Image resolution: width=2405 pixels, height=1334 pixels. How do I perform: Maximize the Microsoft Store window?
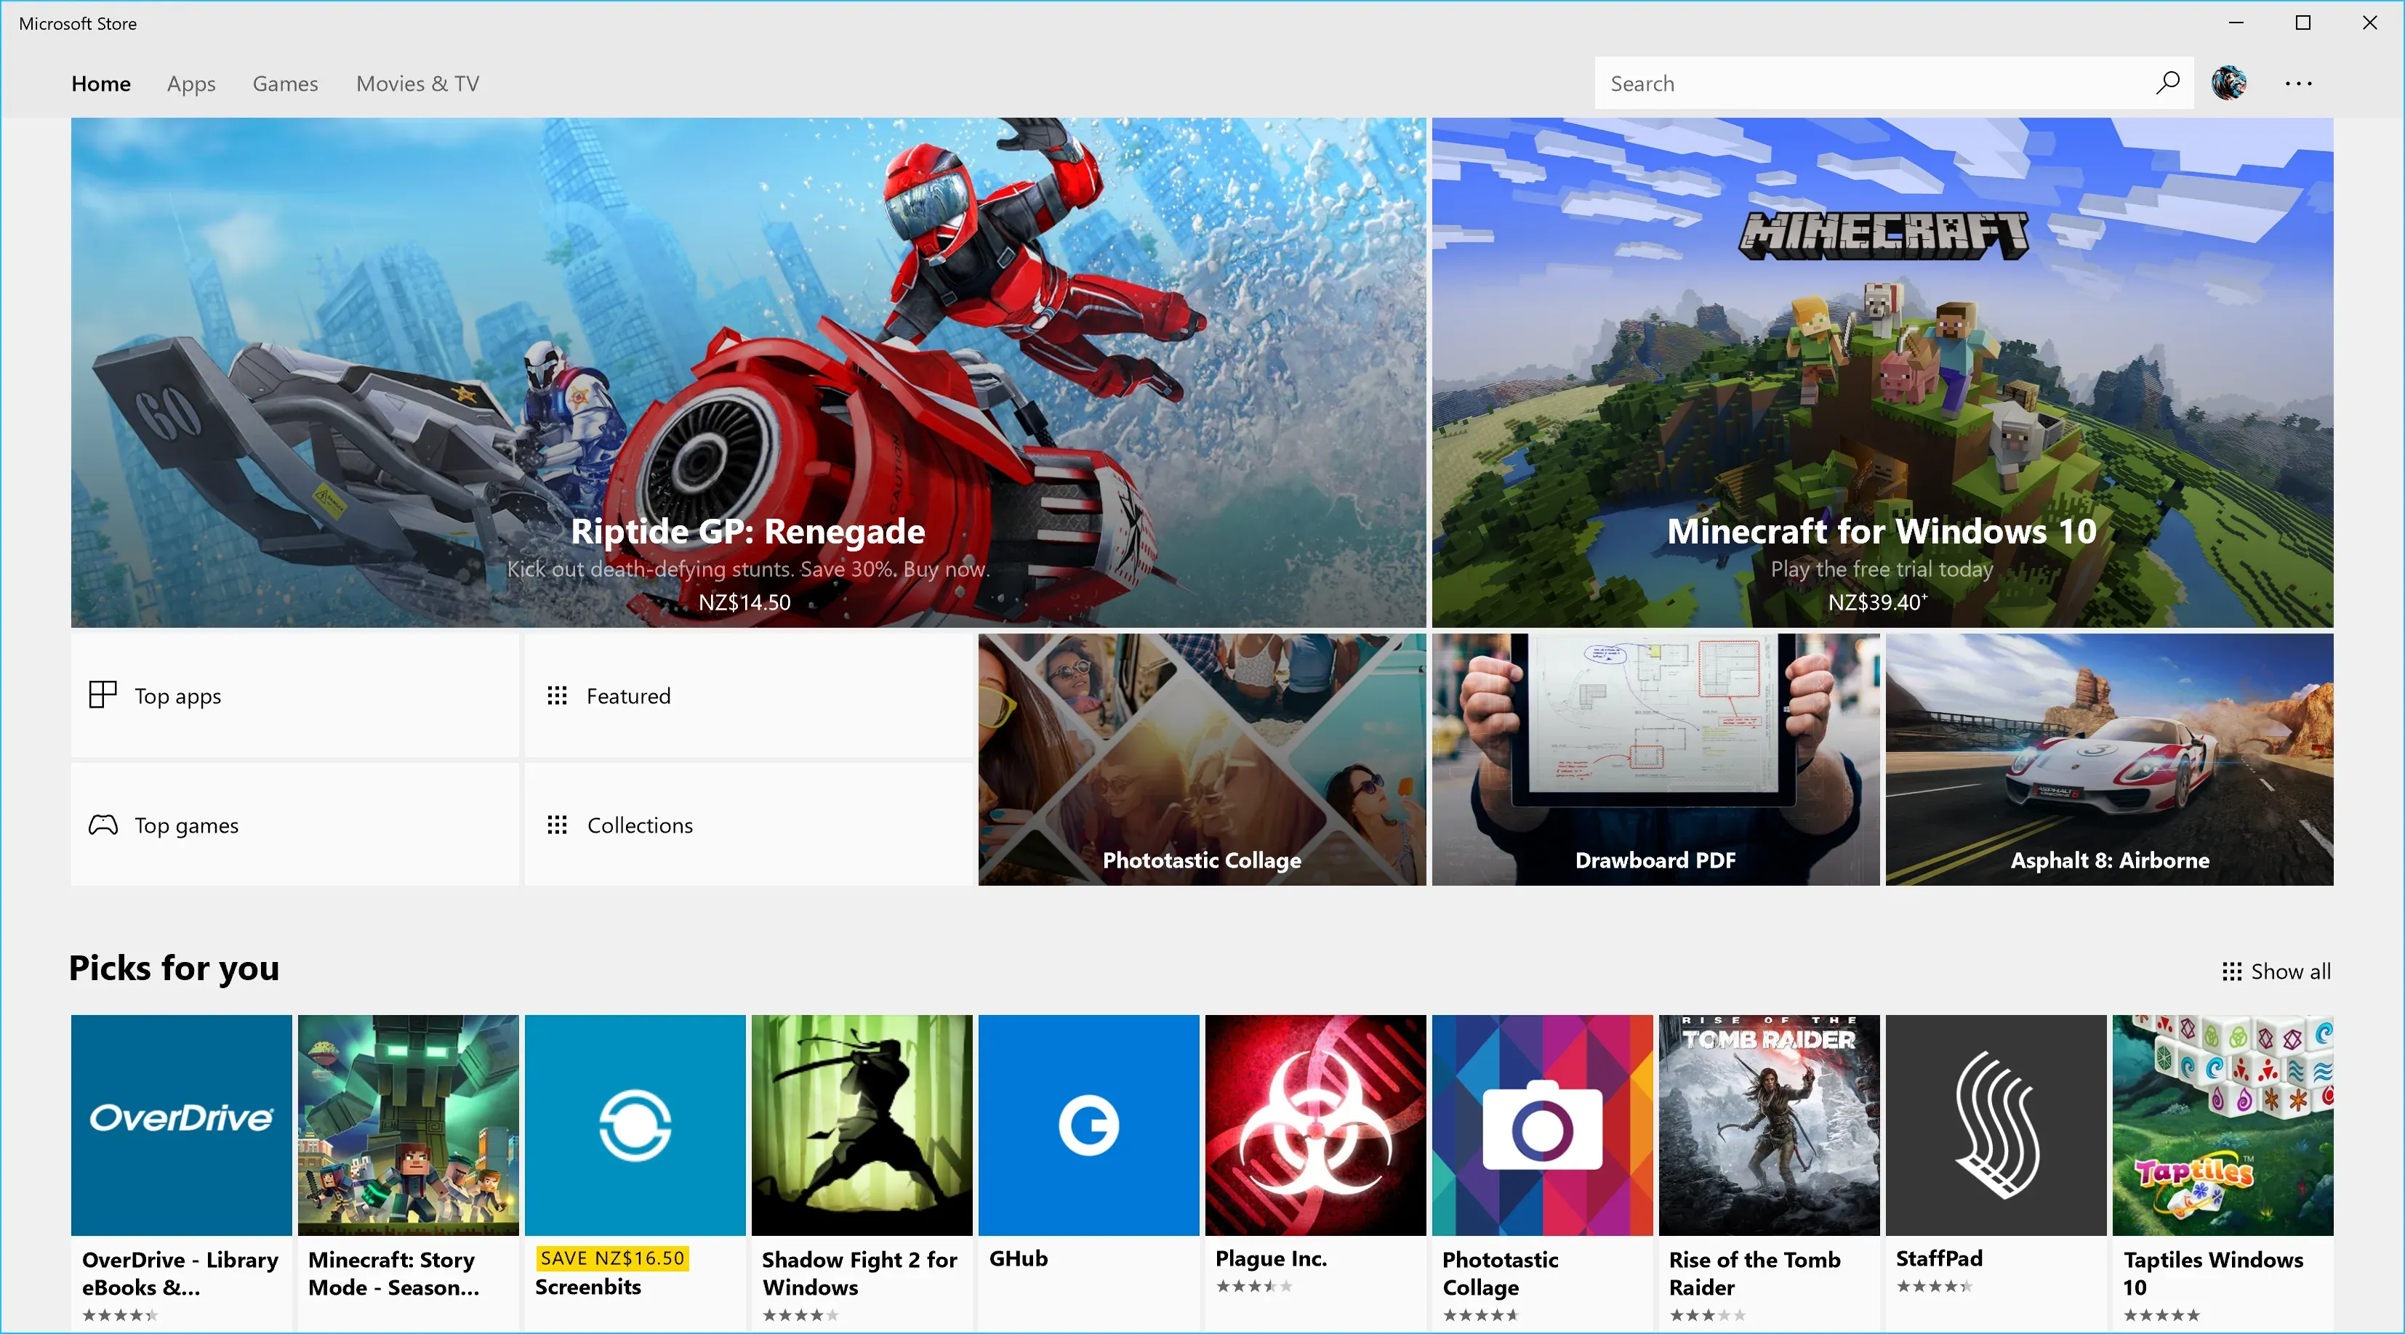(x=2302, y=23)
